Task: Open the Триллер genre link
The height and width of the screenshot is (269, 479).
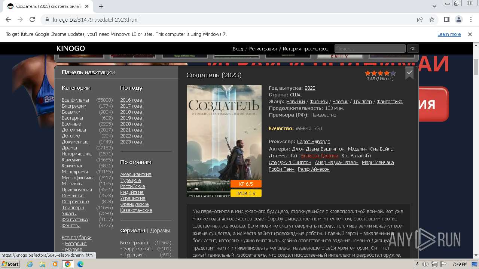Action: (x=363, y=102)
